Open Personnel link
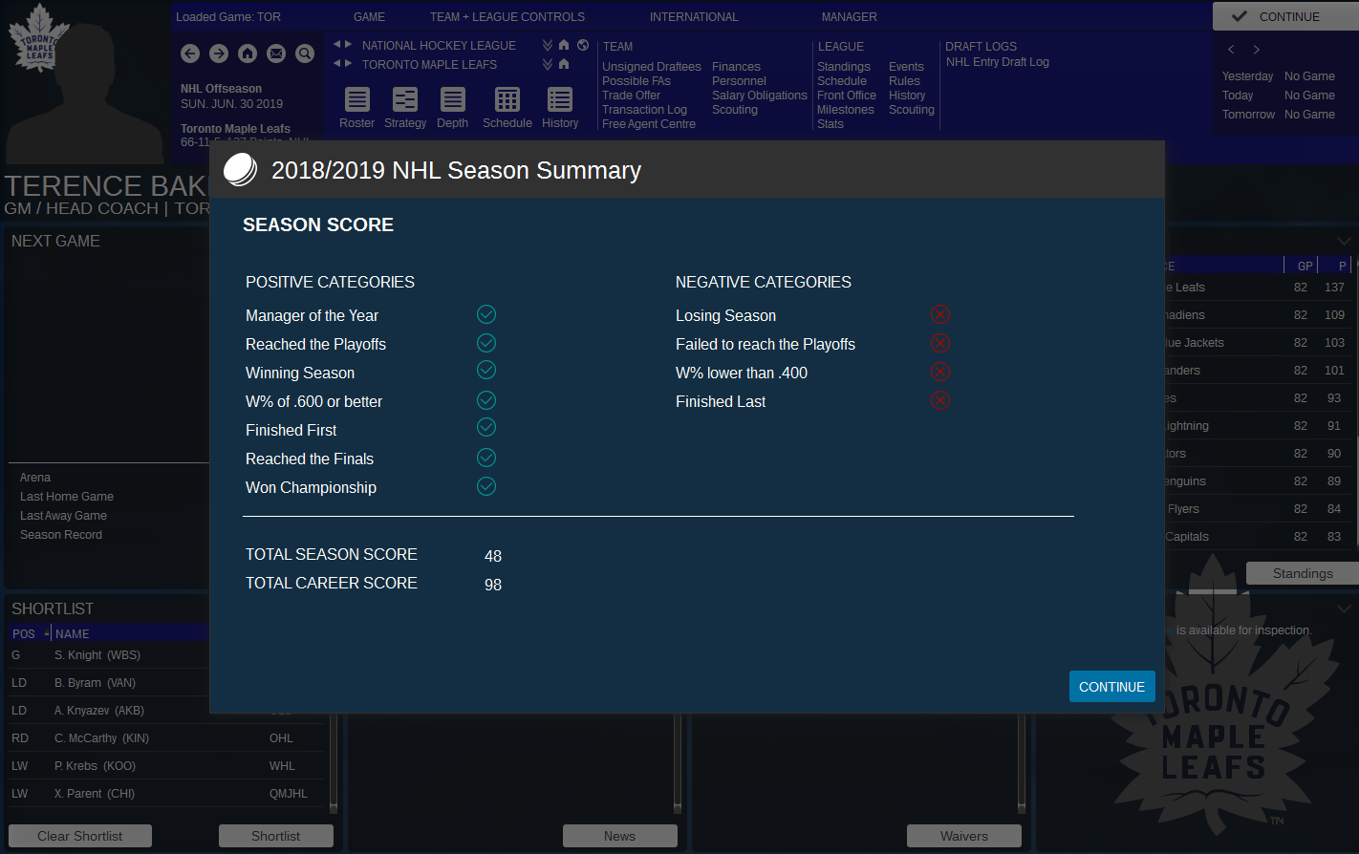The width and height of the screenshot is (1359, 854). (739, 81)
